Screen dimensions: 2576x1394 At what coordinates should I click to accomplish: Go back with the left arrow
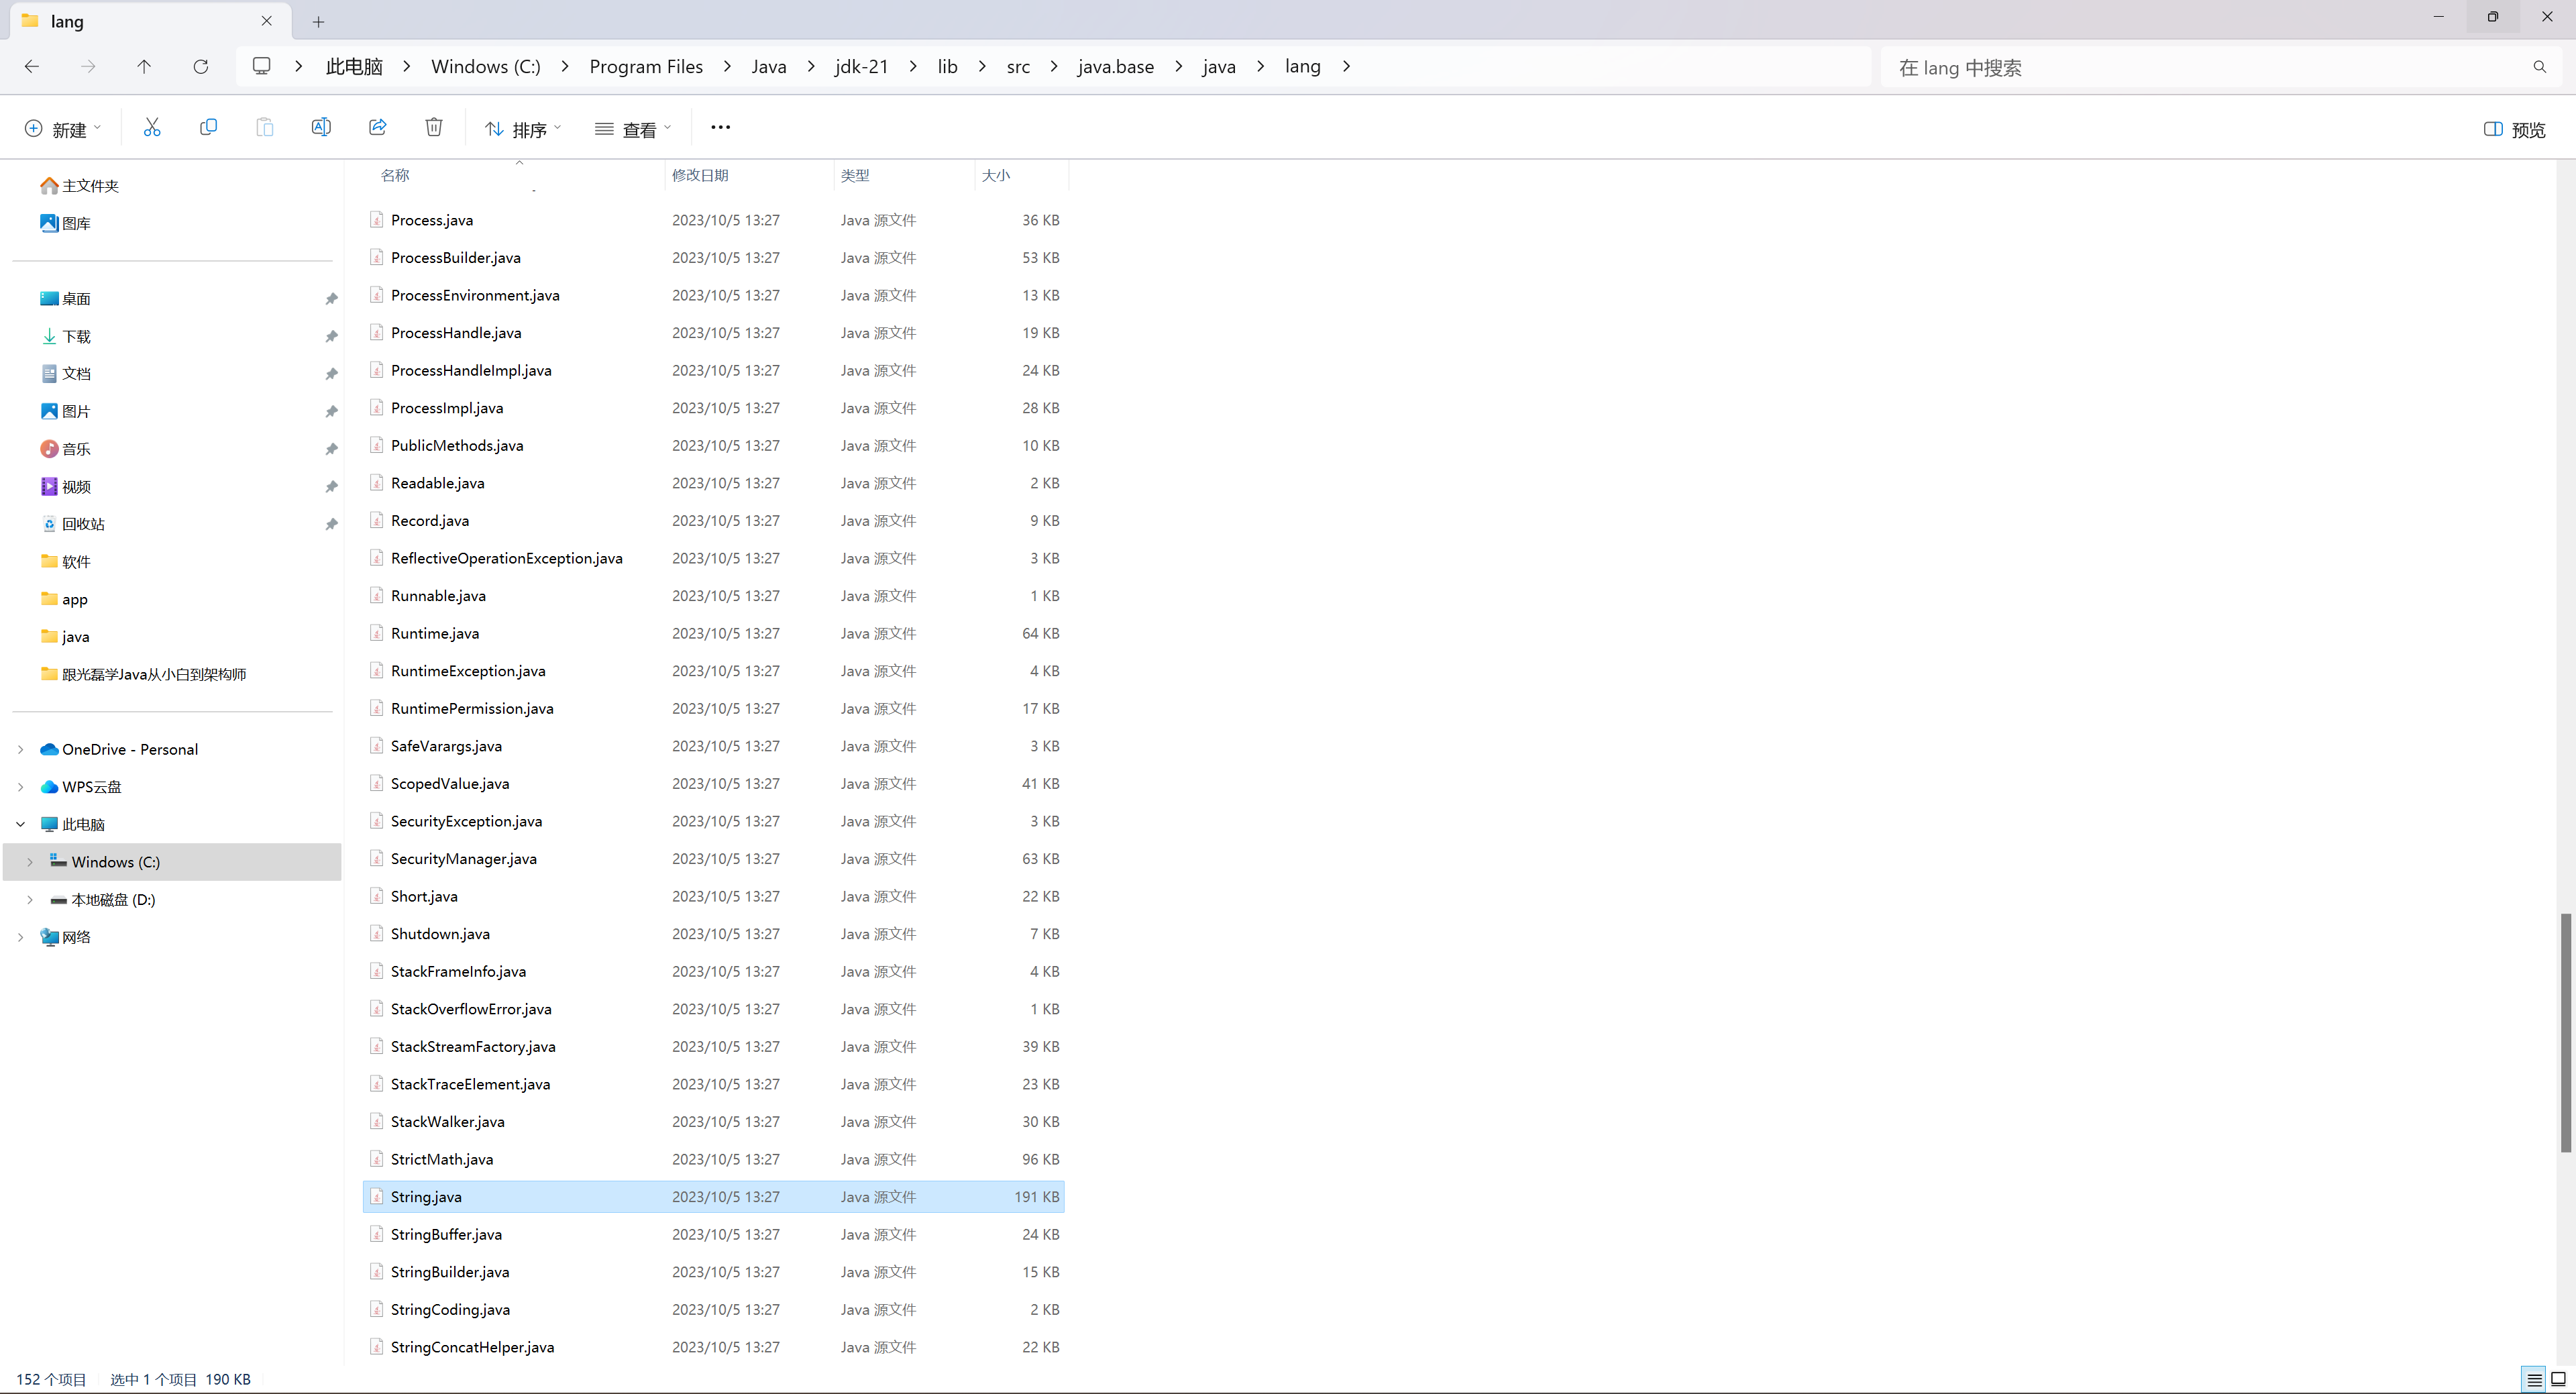click(x=32, y=67)
